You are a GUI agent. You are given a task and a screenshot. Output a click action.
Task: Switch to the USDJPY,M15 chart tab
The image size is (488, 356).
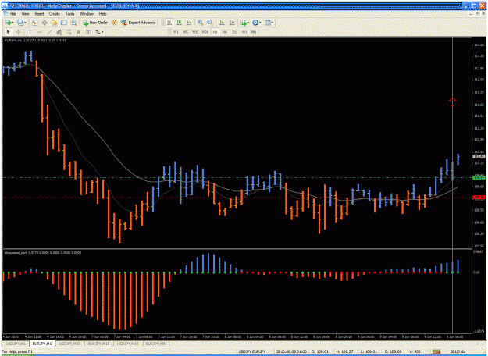click(128, 344)
